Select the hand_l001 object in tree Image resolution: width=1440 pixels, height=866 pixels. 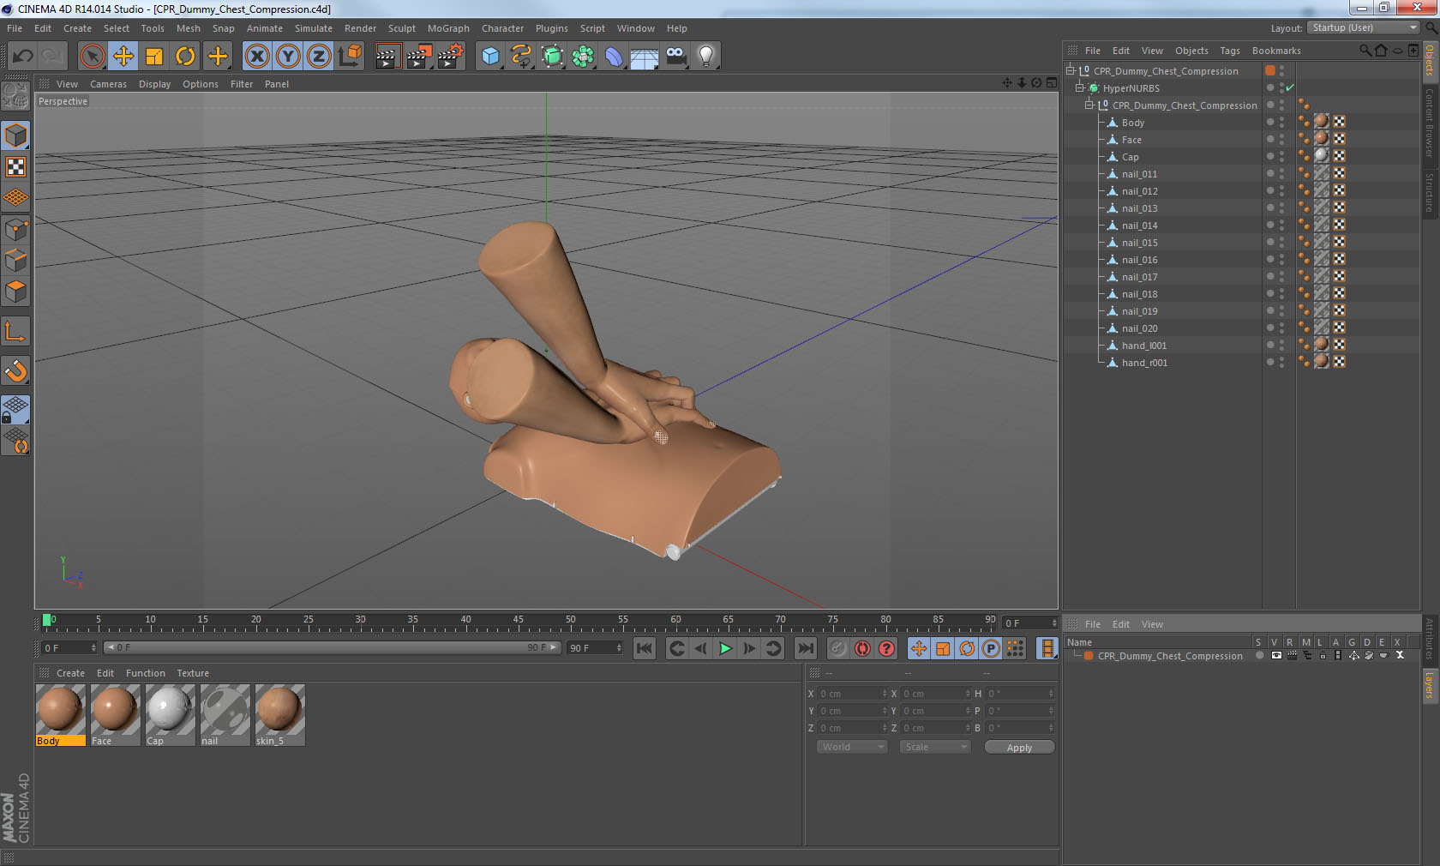pyautogui.click(x=1143, y=346)
